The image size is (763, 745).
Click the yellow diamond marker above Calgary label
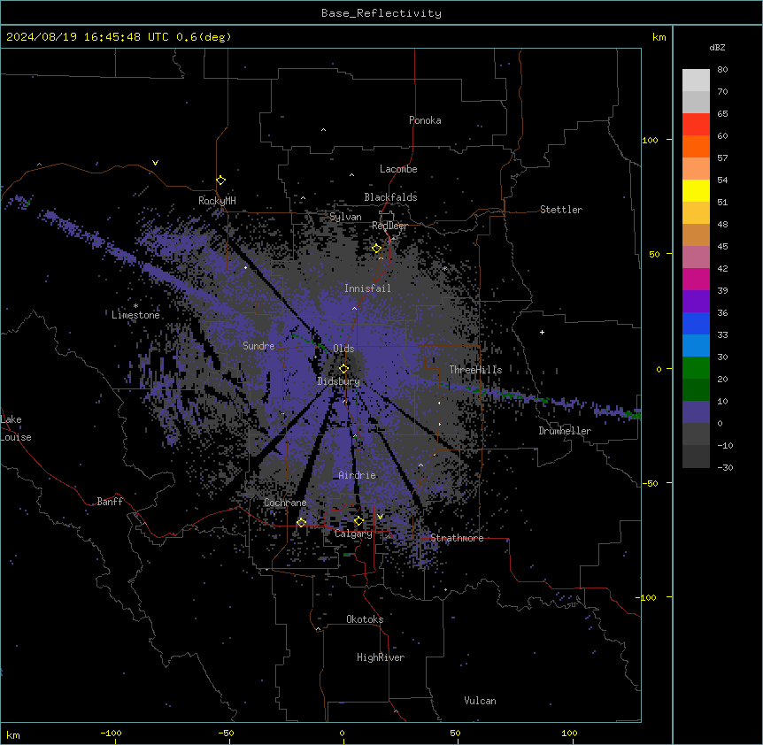[358, 521]
